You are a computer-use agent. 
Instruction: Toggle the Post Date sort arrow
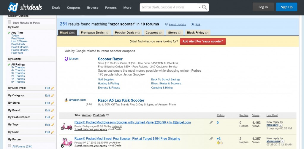coord(107,115)
